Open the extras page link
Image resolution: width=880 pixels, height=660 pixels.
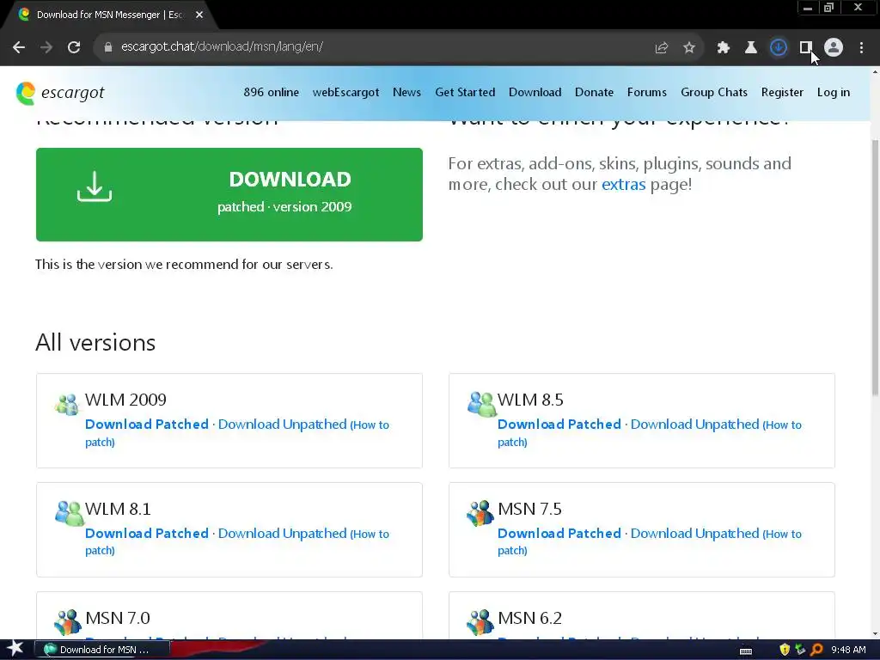[624, 185]
